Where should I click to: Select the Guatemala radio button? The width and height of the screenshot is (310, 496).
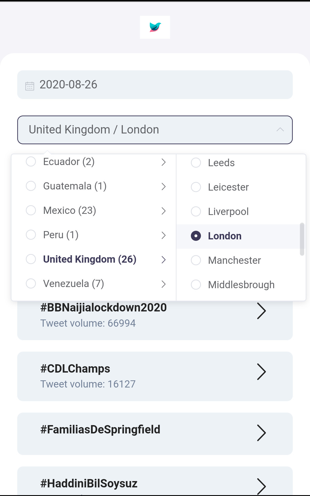(31, 186)
